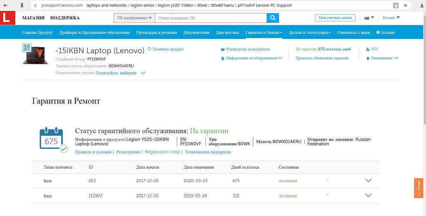Click the lock icon in address bar
426x216 pixels.
click(396, 5)
